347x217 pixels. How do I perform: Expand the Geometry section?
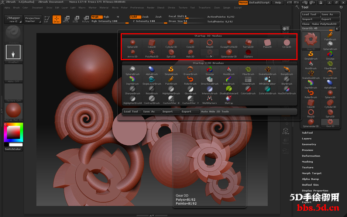309,144
